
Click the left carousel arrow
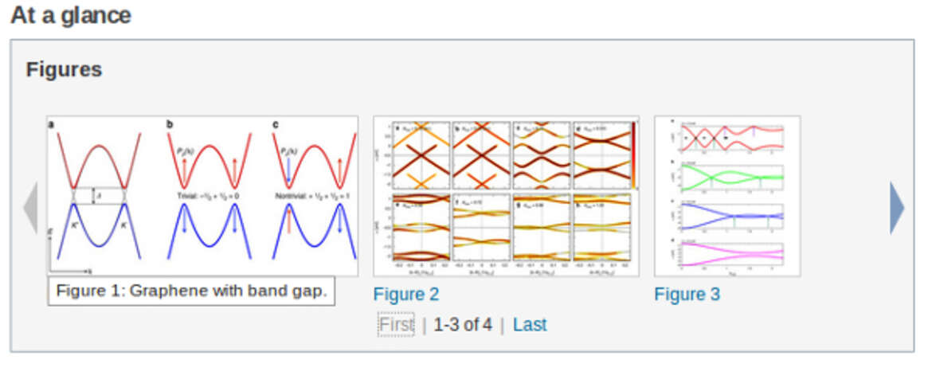(30, 208)
